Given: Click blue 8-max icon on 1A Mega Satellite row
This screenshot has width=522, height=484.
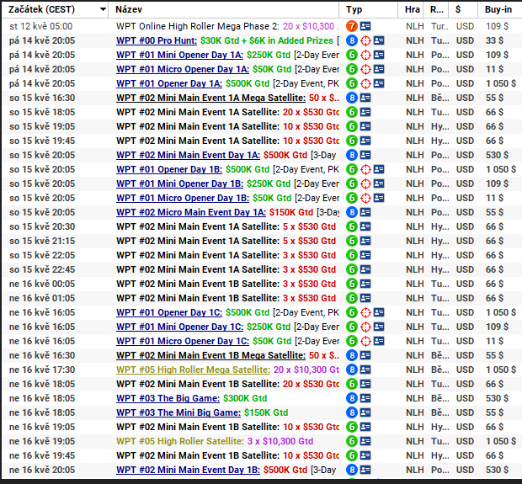Looking at the screenshot, I should click(352, 98).
